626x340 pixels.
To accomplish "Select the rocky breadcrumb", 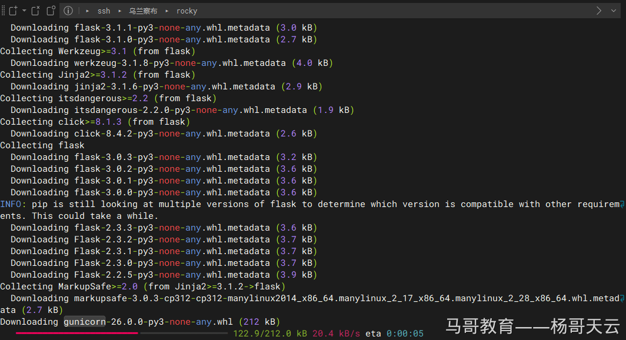I will pos(187,11).
